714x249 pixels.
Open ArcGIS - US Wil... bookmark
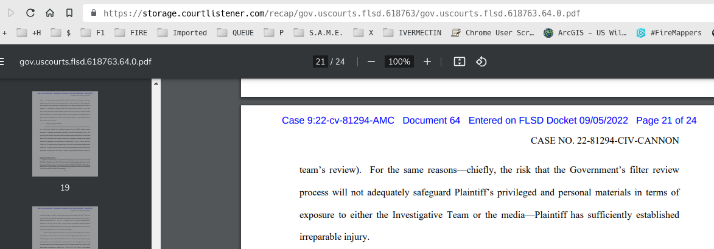point(586,33)
